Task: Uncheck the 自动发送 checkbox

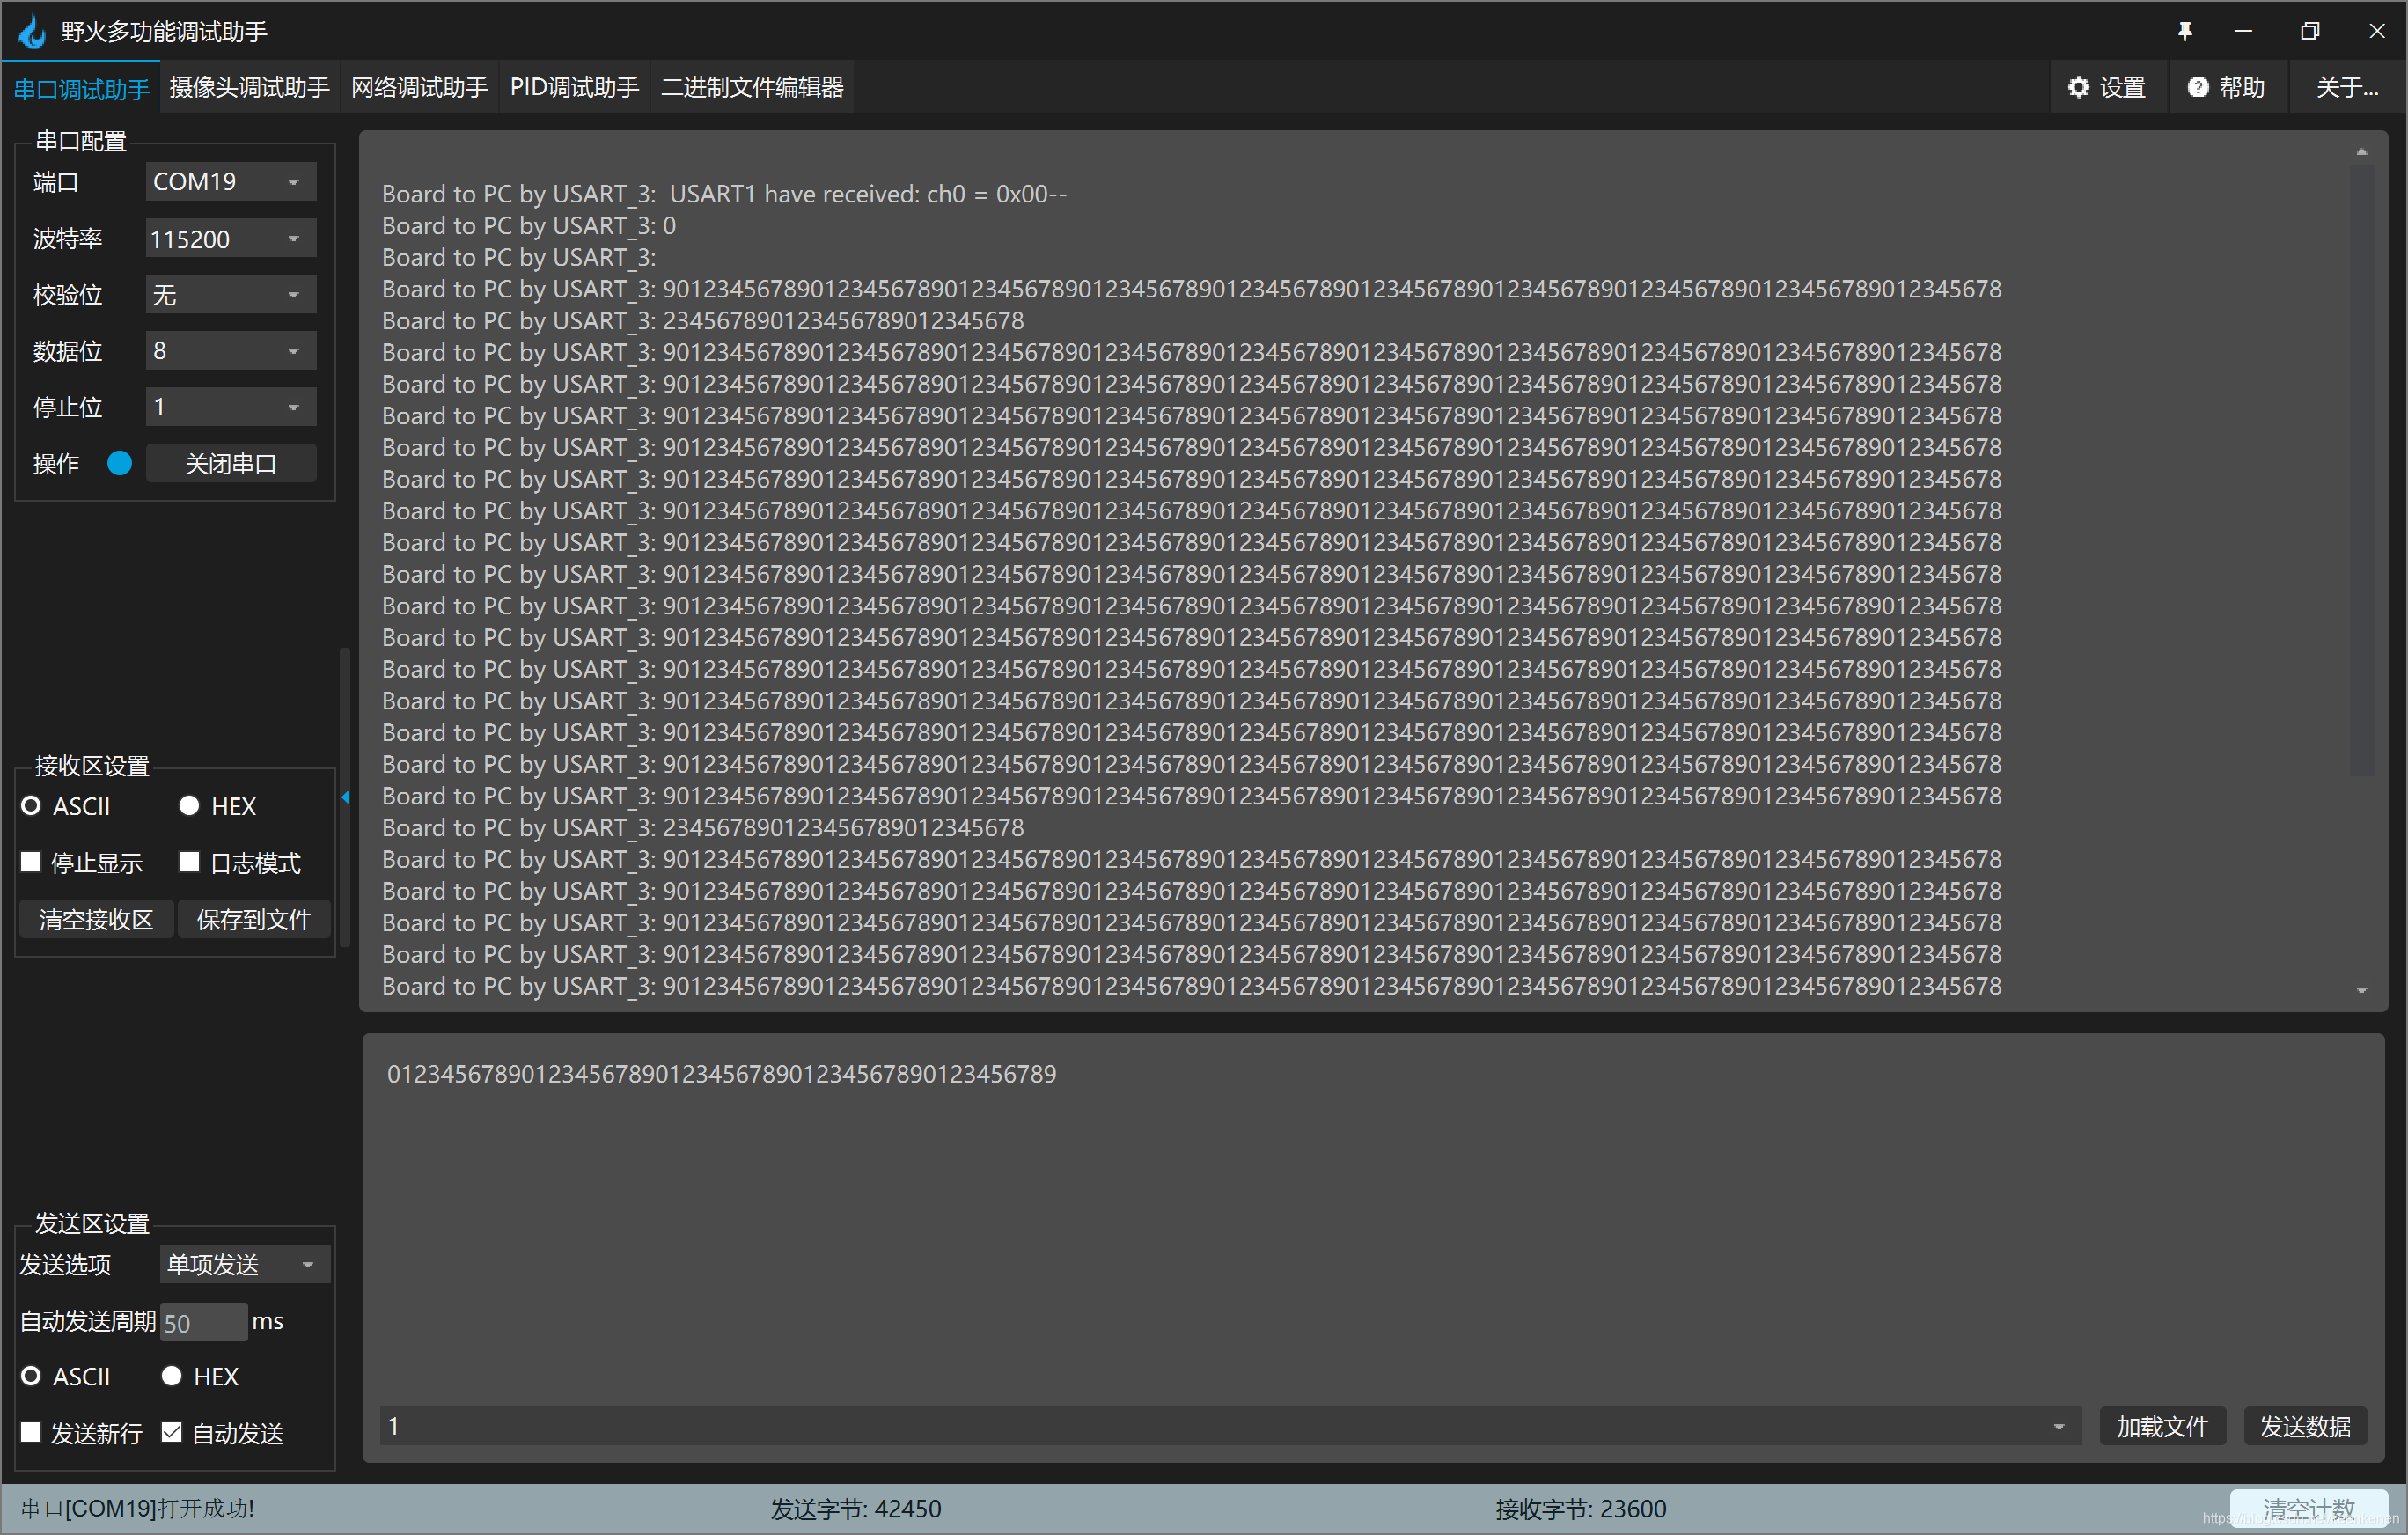Action: point(172,1432)
